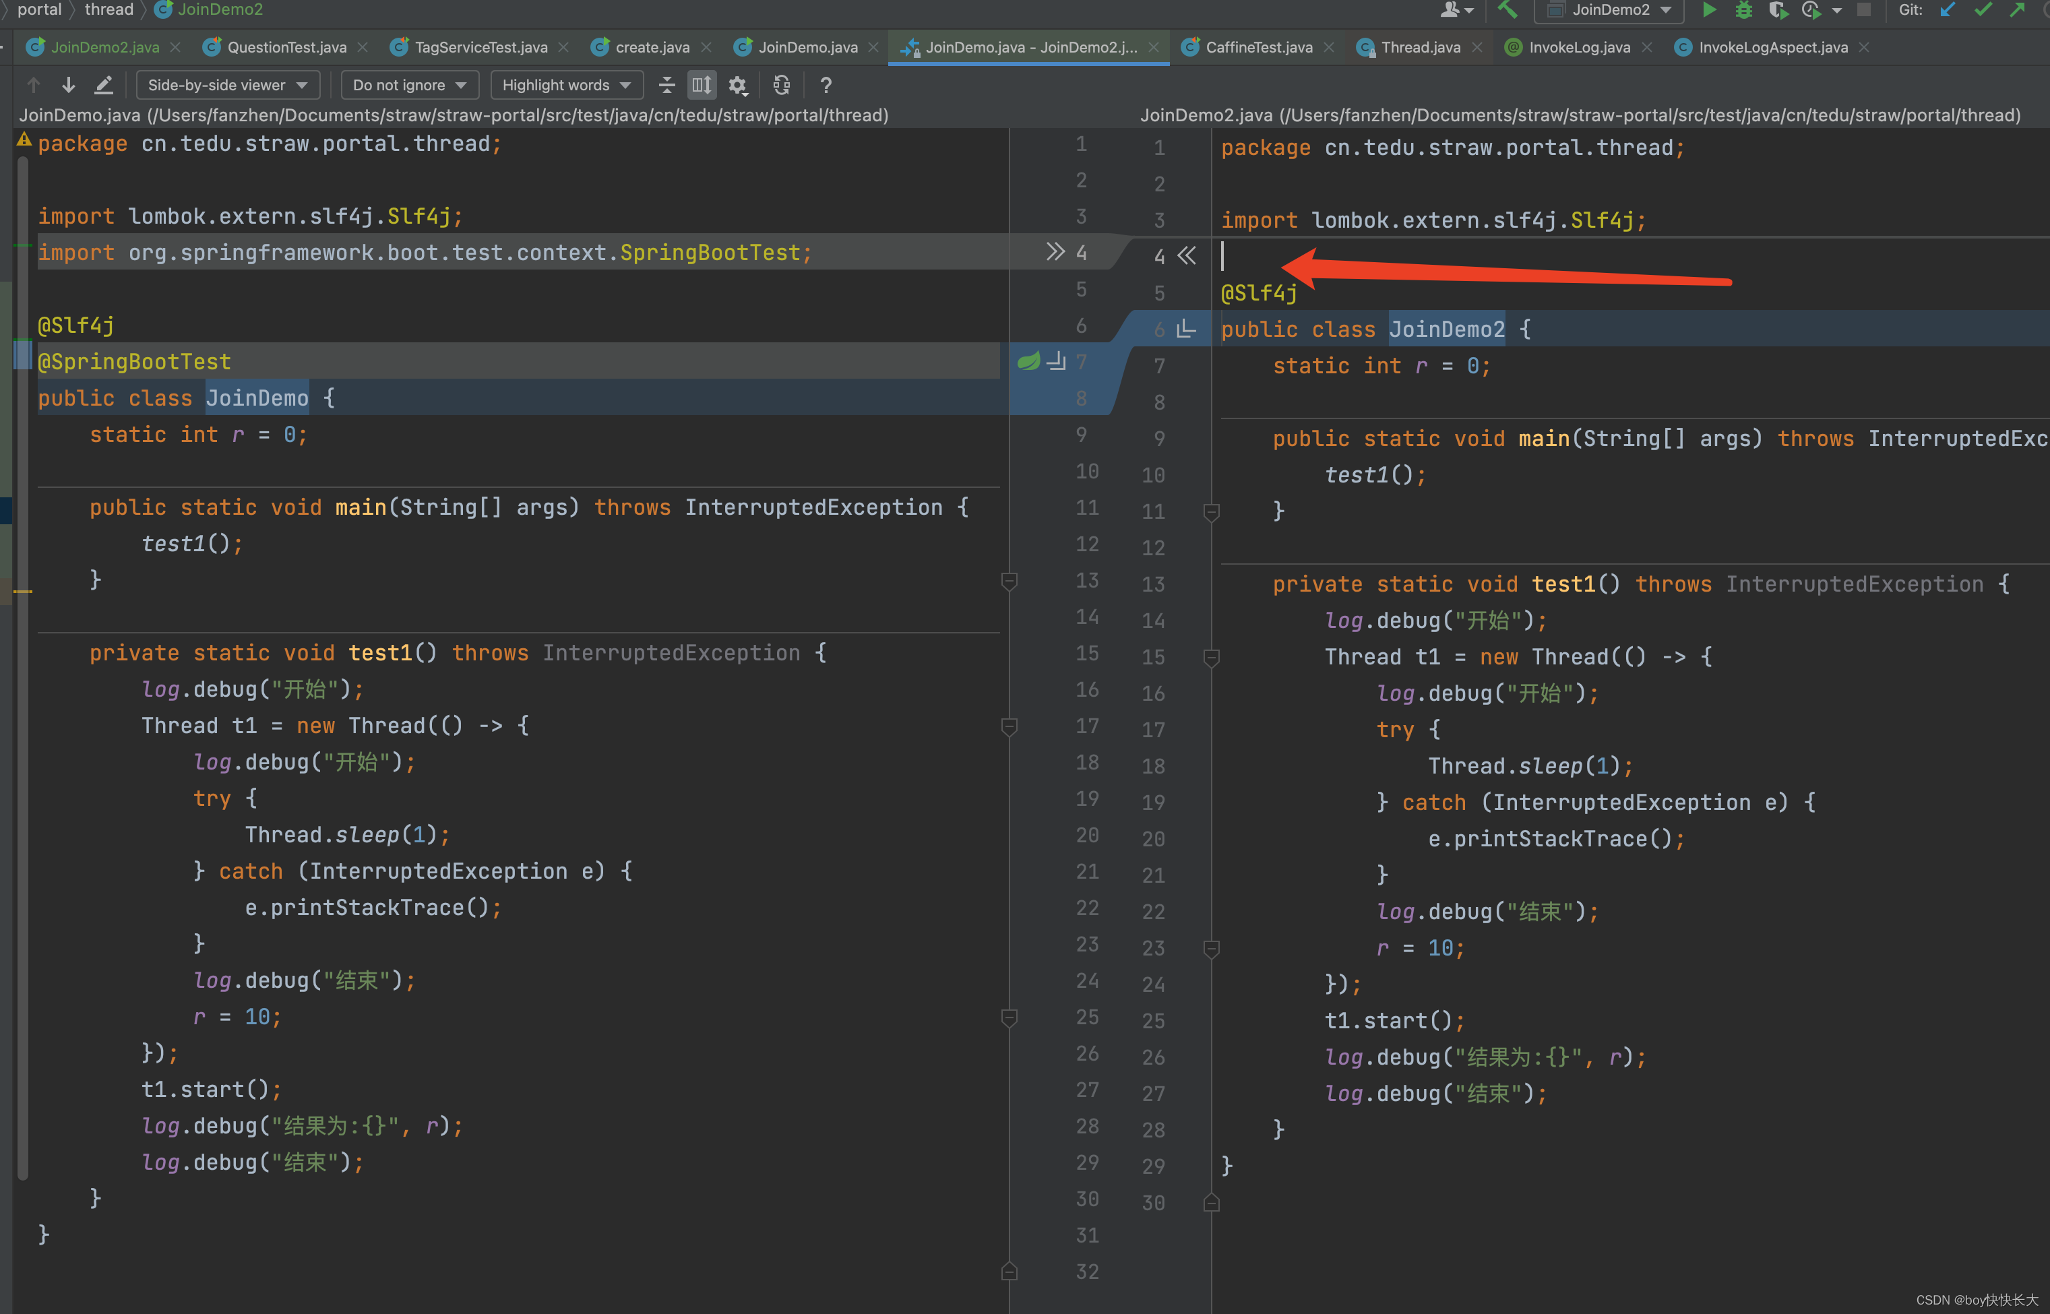Click the pencil jump-to-source icon
Screen dimensions: 2050x1314
click(103, 84)
